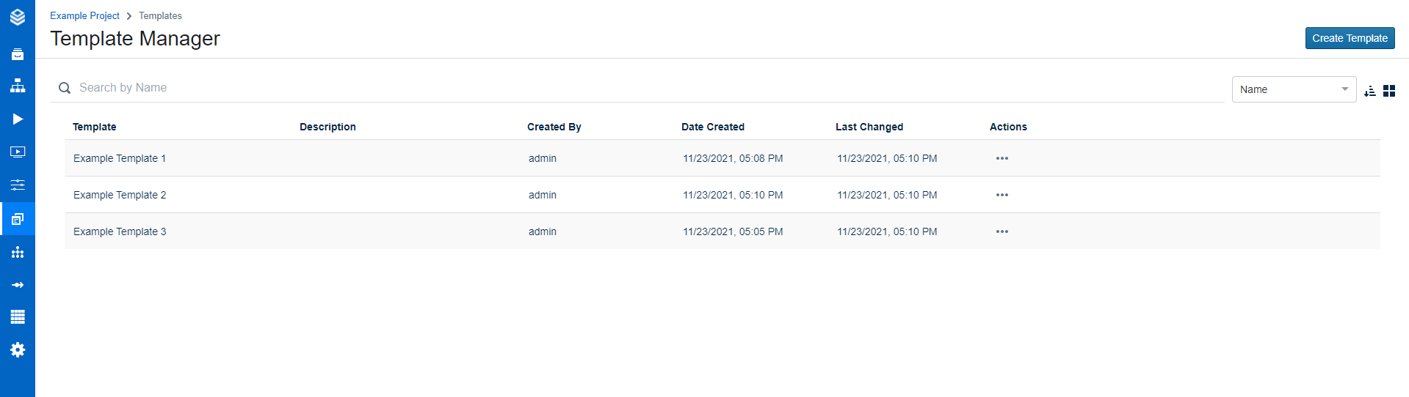Toggle the sort order direction icon
1409x397 pixels.
(x=1369, y=91)
